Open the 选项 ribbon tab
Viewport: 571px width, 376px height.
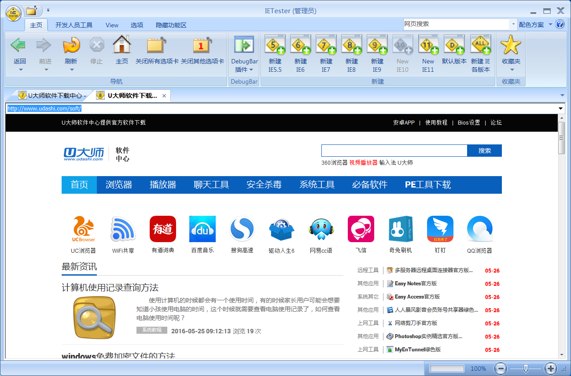[x=137, y=25]
